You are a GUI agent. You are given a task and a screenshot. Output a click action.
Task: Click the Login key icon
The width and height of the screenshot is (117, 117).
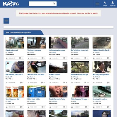[x=105, y=3]
